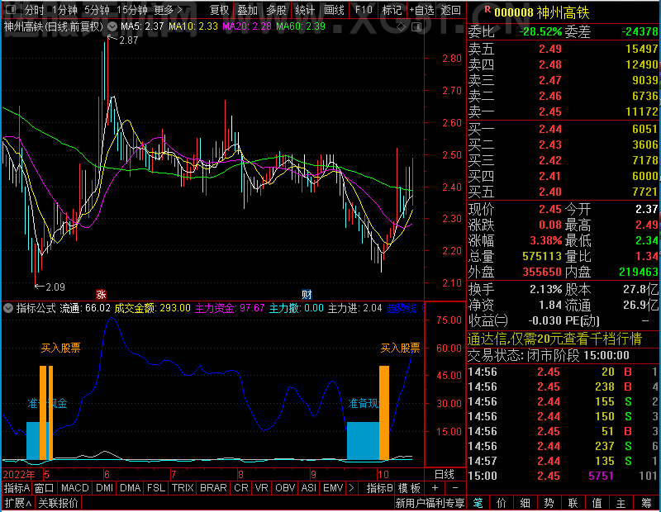
Task: Open the 指标A indicator menu
Action: pos(17,488)
